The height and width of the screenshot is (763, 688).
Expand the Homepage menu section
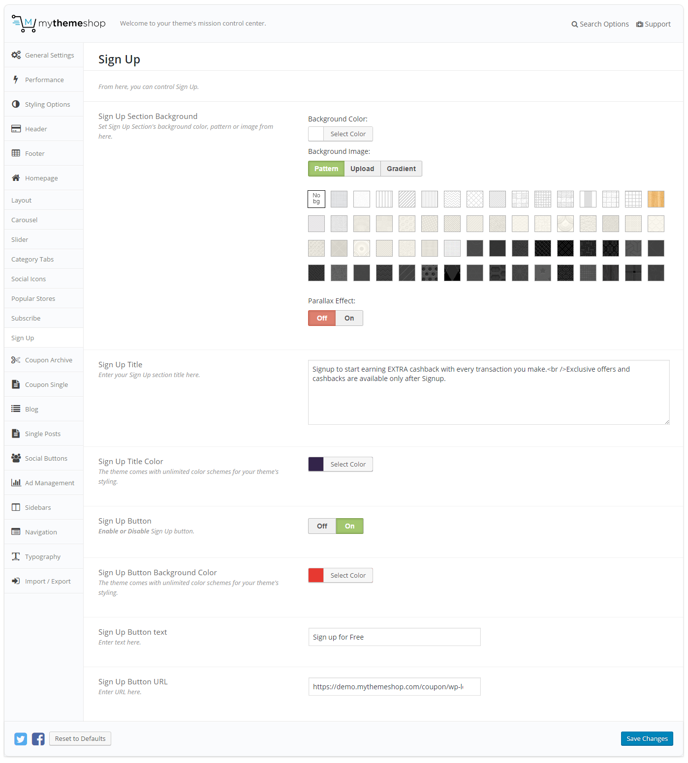(41, 178)
